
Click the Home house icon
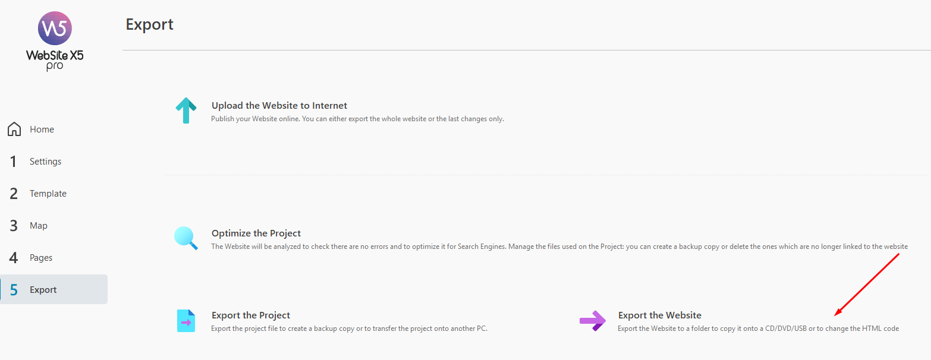tap(14, 130)
